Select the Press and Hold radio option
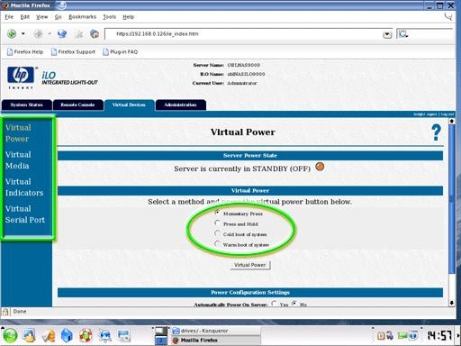461x346 pixels. tap(217, 223)
